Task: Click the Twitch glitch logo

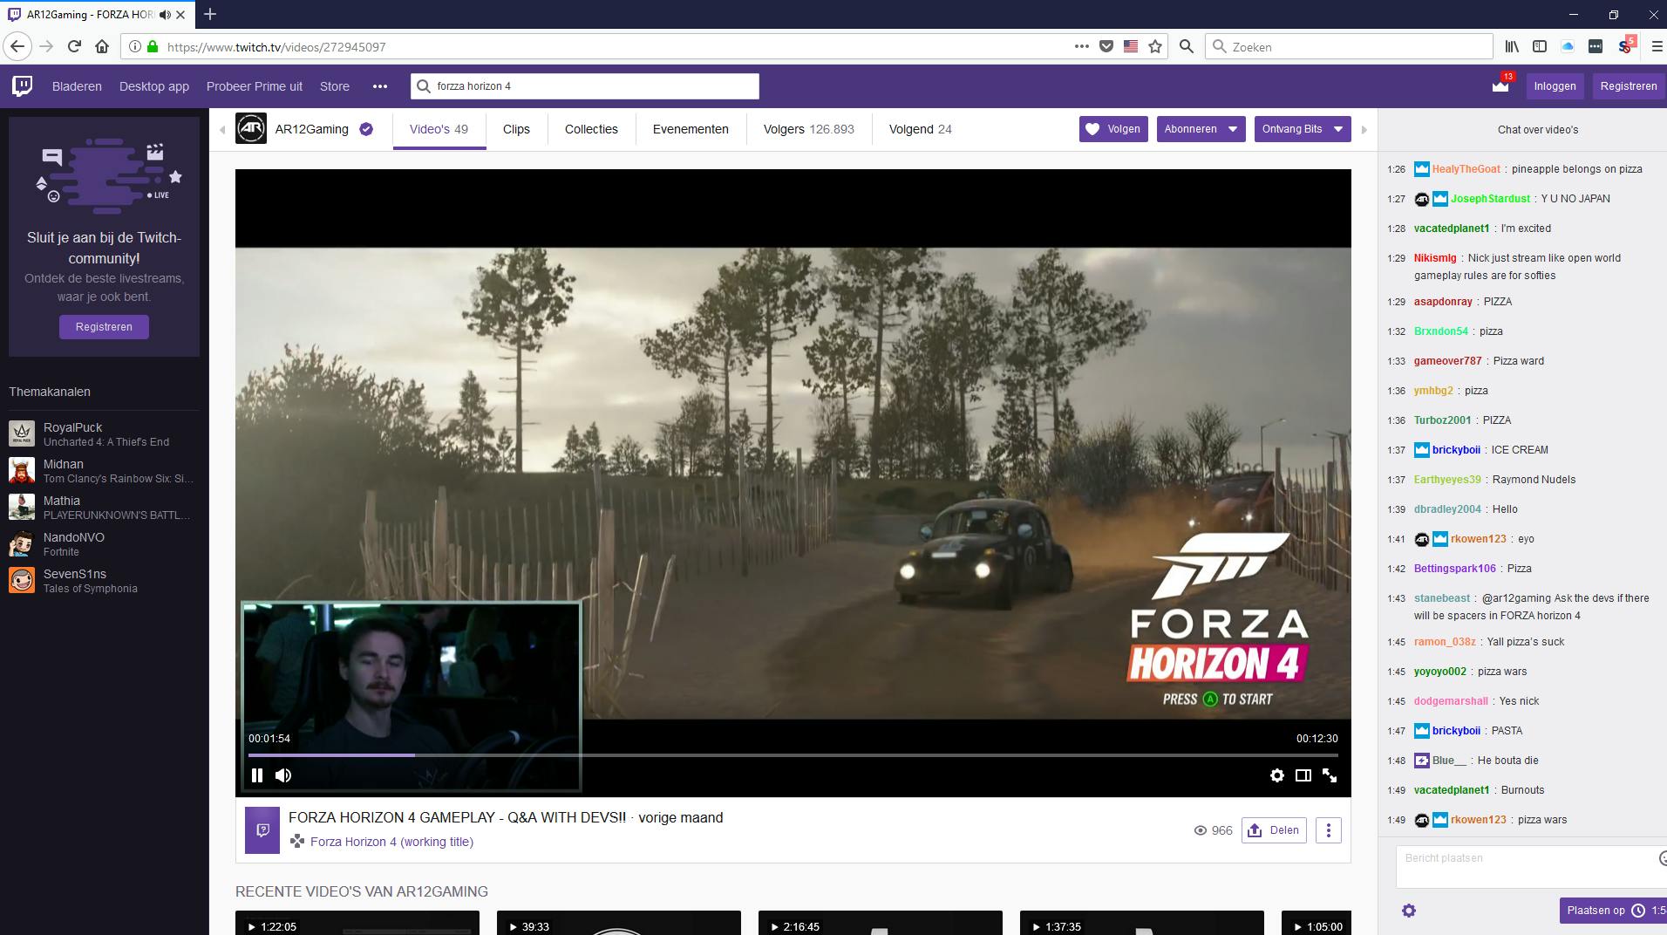Action: point(21,85)
